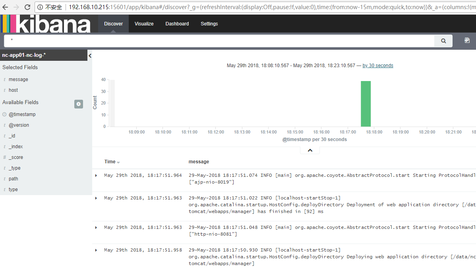Open the Visualize tab
The image size is (476, 271).
point(144,24)
